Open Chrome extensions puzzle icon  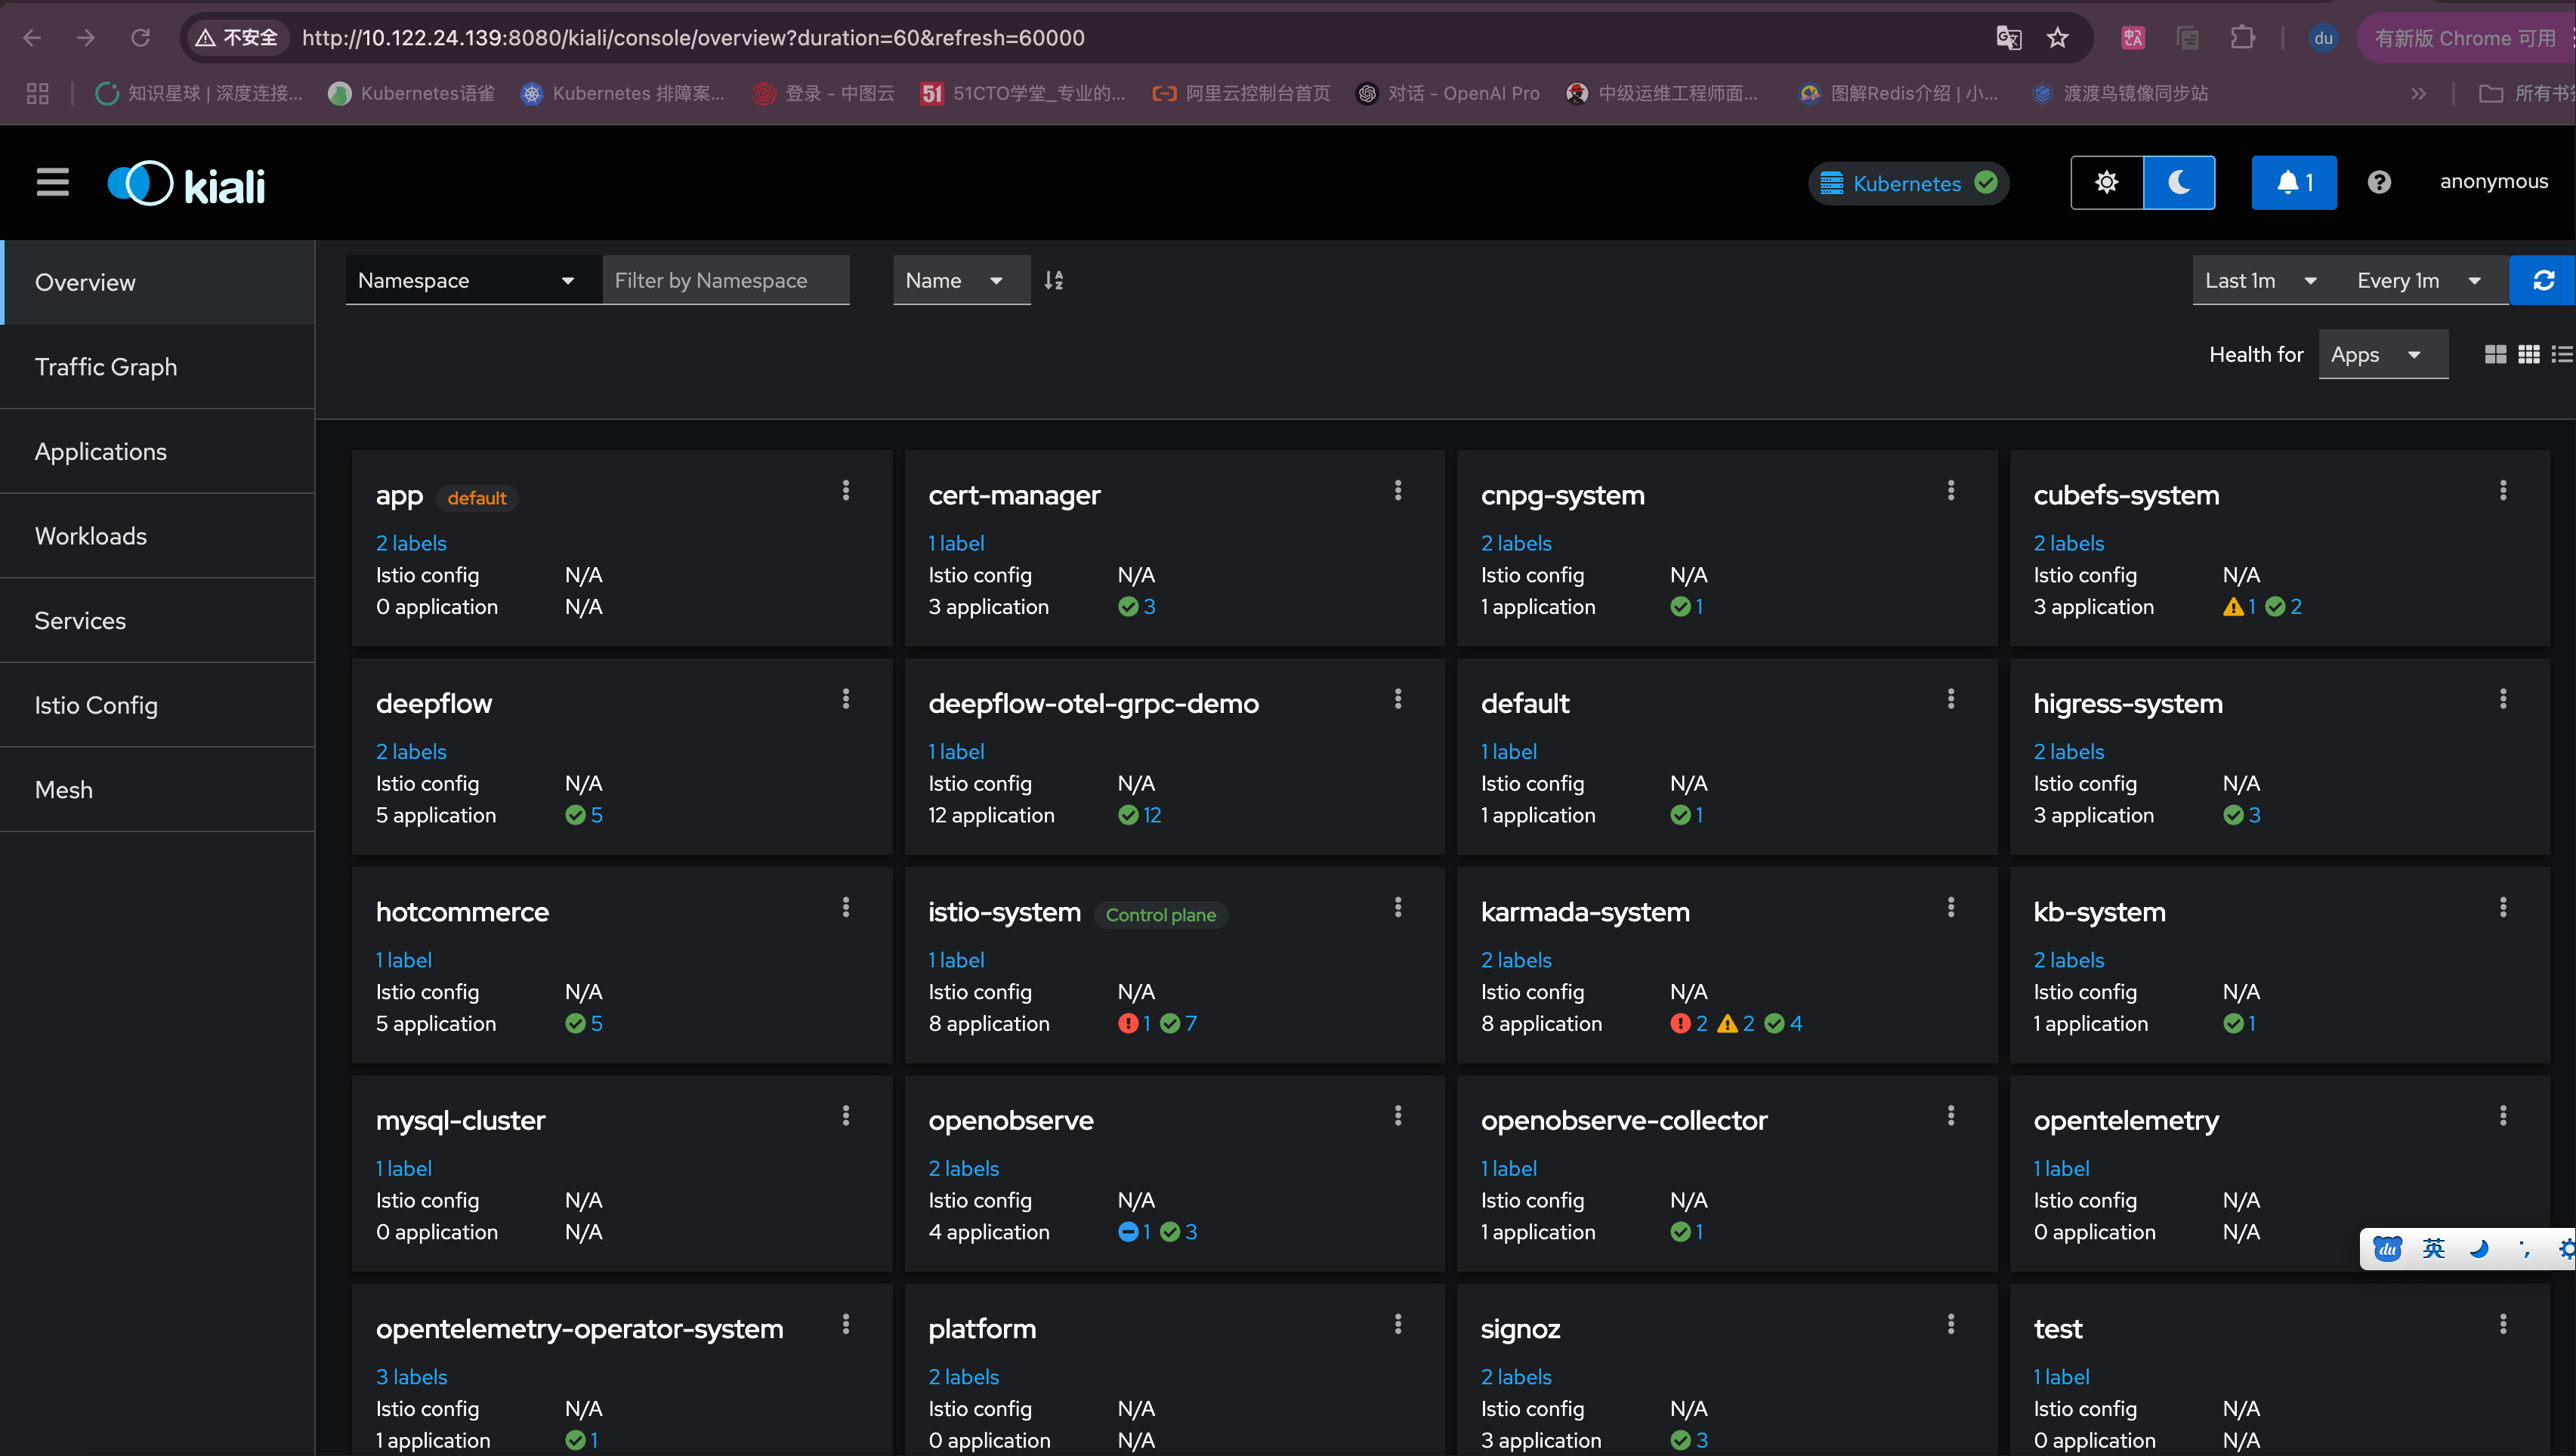click(x=2242, y=38)
